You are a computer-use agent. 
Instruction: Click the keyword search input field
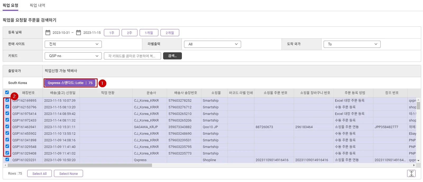pyautogui.click(x=132, y=56)
